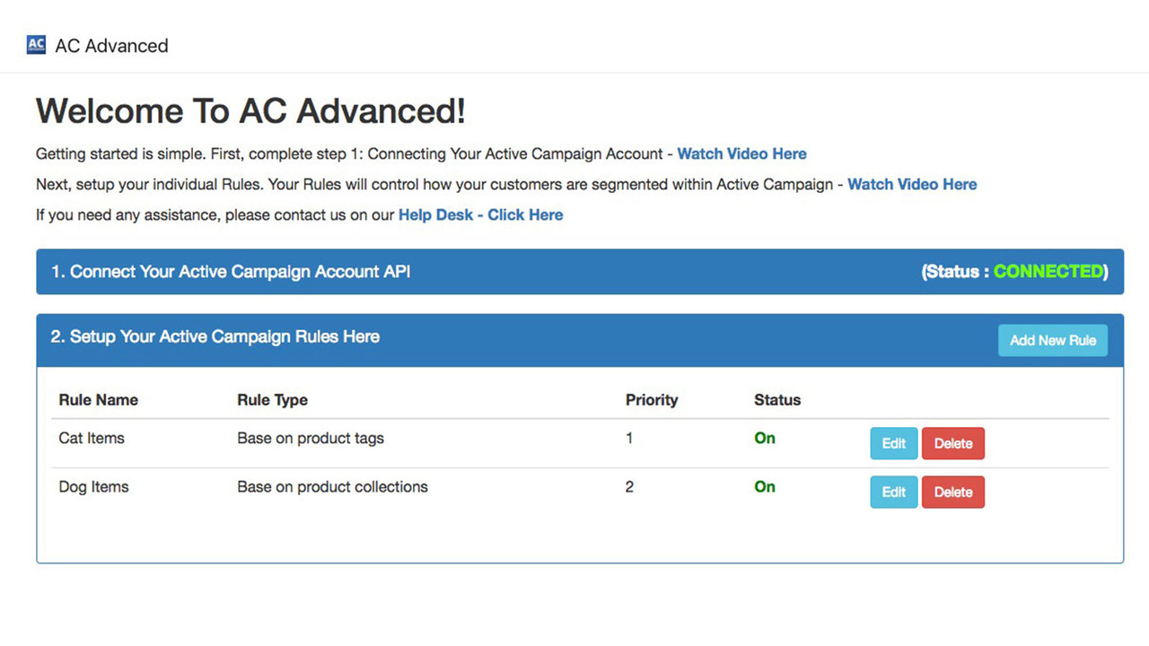This screenshot has width=1149, height=646.
Task: Edit the Cat Items rule
Action: 894,443
